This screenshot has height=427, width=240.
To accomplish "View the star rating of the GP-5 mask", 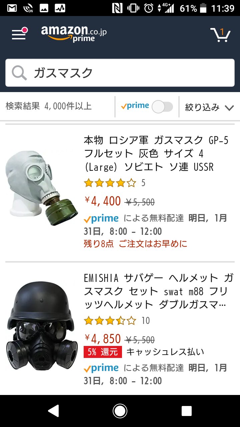I will point(110,183).
